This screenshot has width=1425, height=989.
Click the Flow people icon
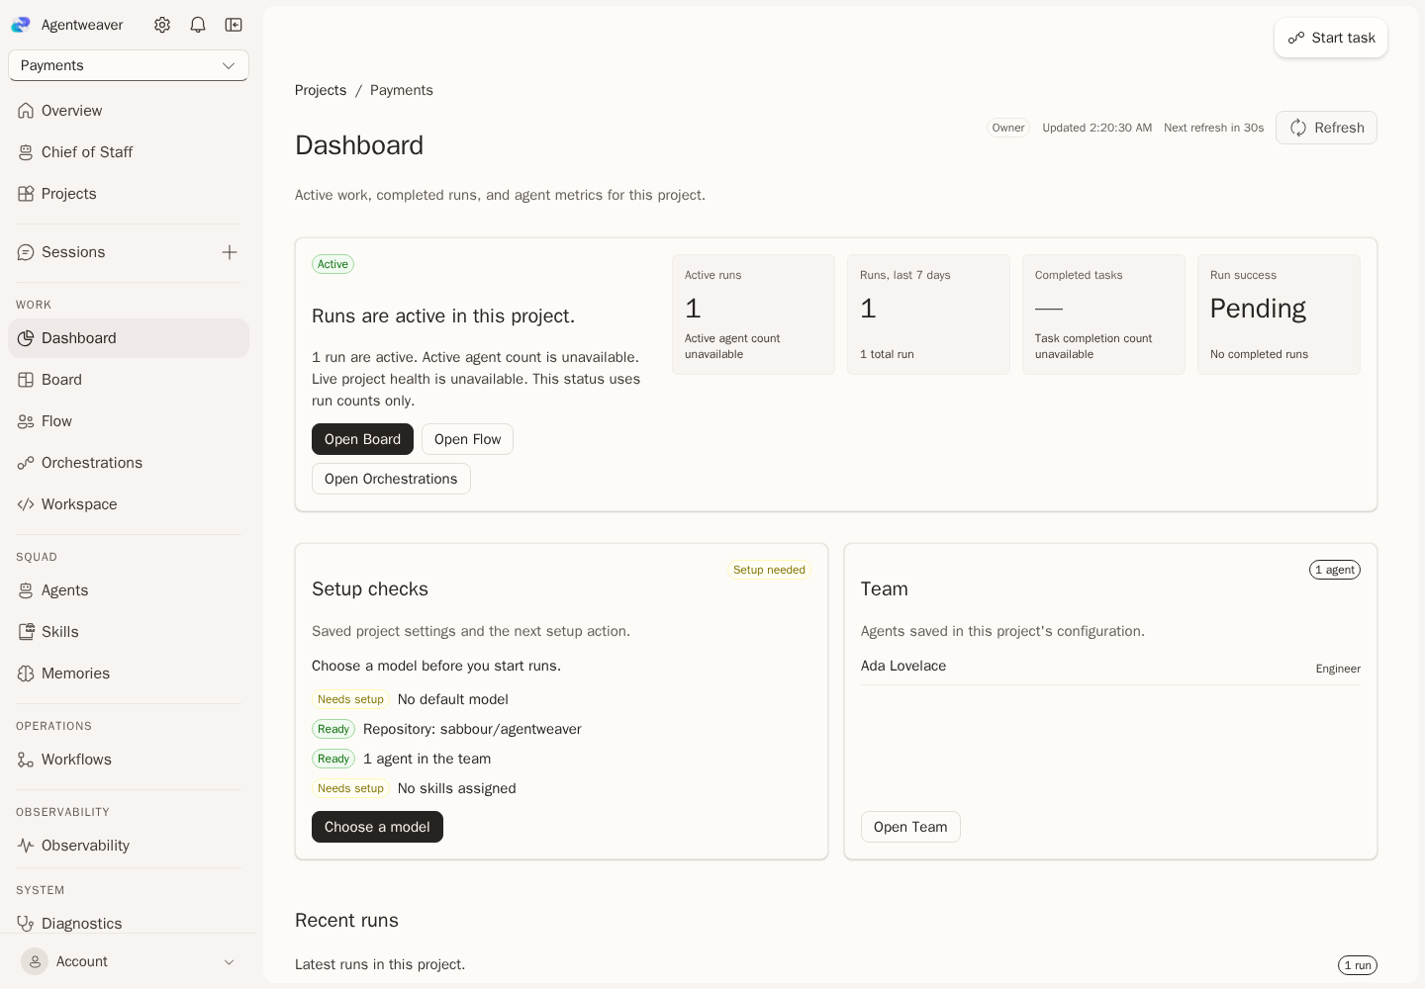click(x=26, y=421)
